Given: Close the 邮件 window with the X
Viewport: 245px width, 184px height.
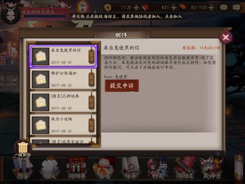Looking at the screenshot, I should (226, 37).
